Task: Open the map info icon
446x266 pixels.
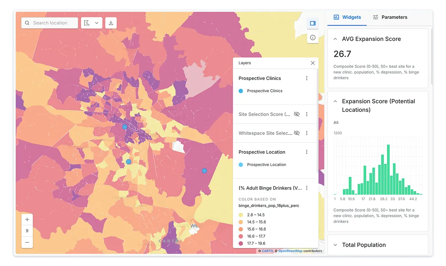Action: pyautogui.click(x=313, y=37)
